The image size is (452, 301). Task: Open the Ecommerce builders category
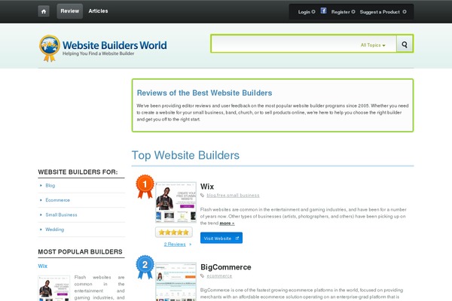click(x=58, y=200)
